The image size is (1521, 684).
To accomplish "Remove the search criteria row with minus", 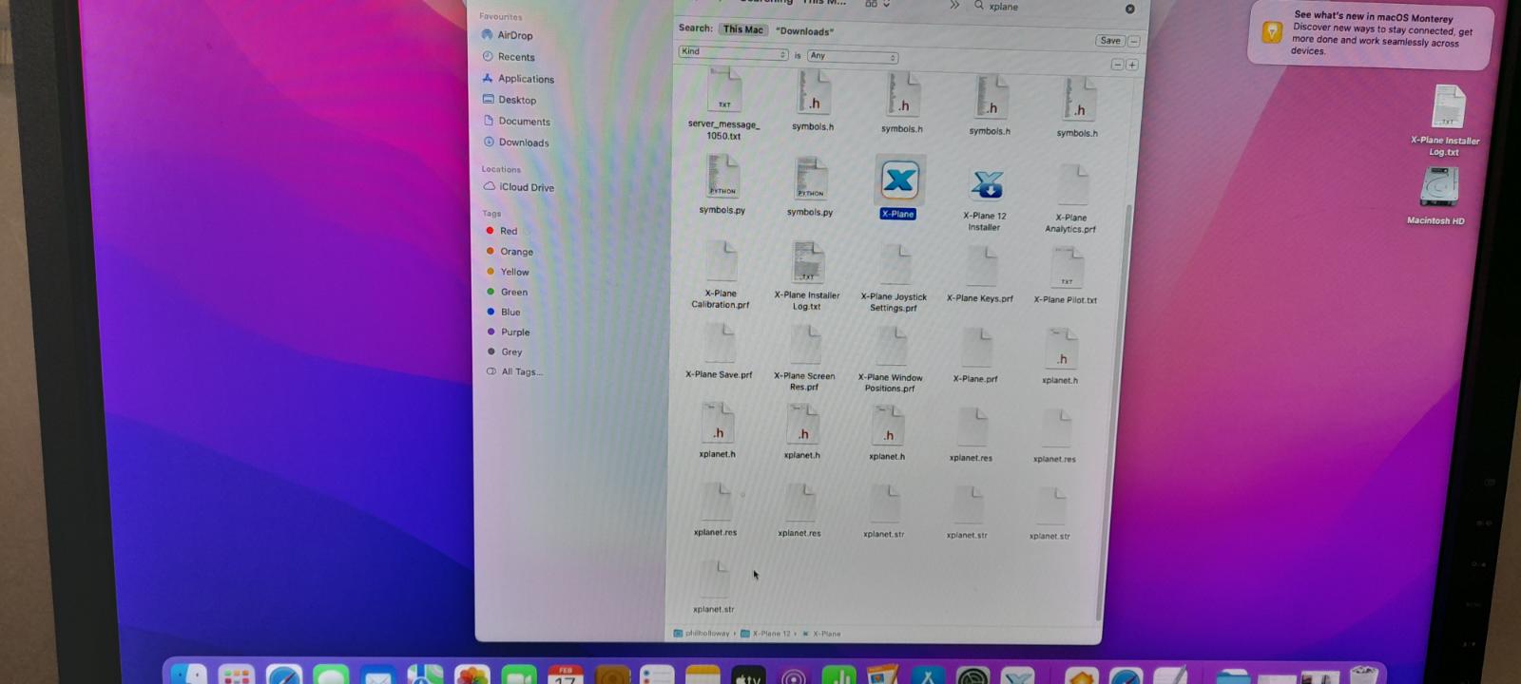I will [1117, 65].
